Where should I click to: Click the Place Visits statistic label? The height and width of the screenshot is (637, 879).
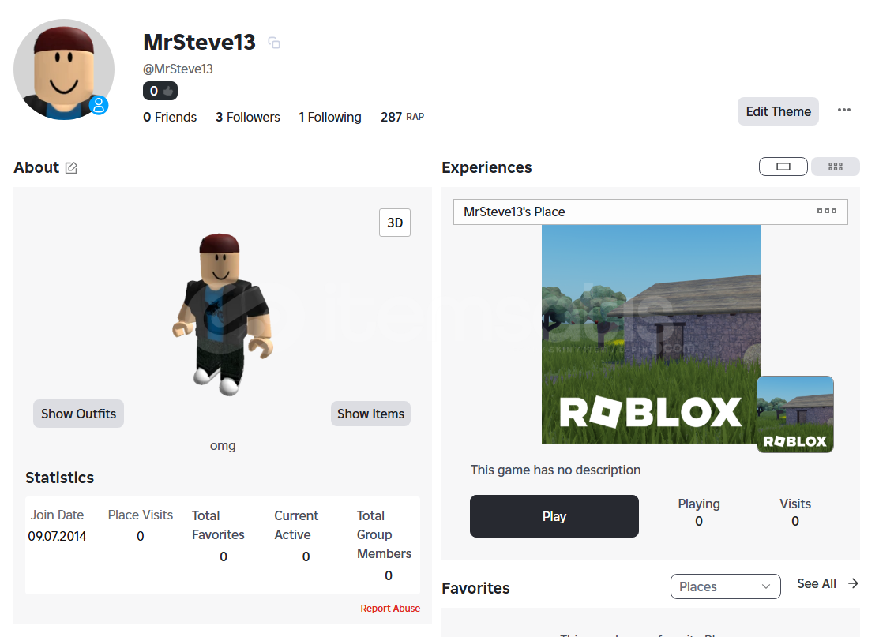(140, 515)
